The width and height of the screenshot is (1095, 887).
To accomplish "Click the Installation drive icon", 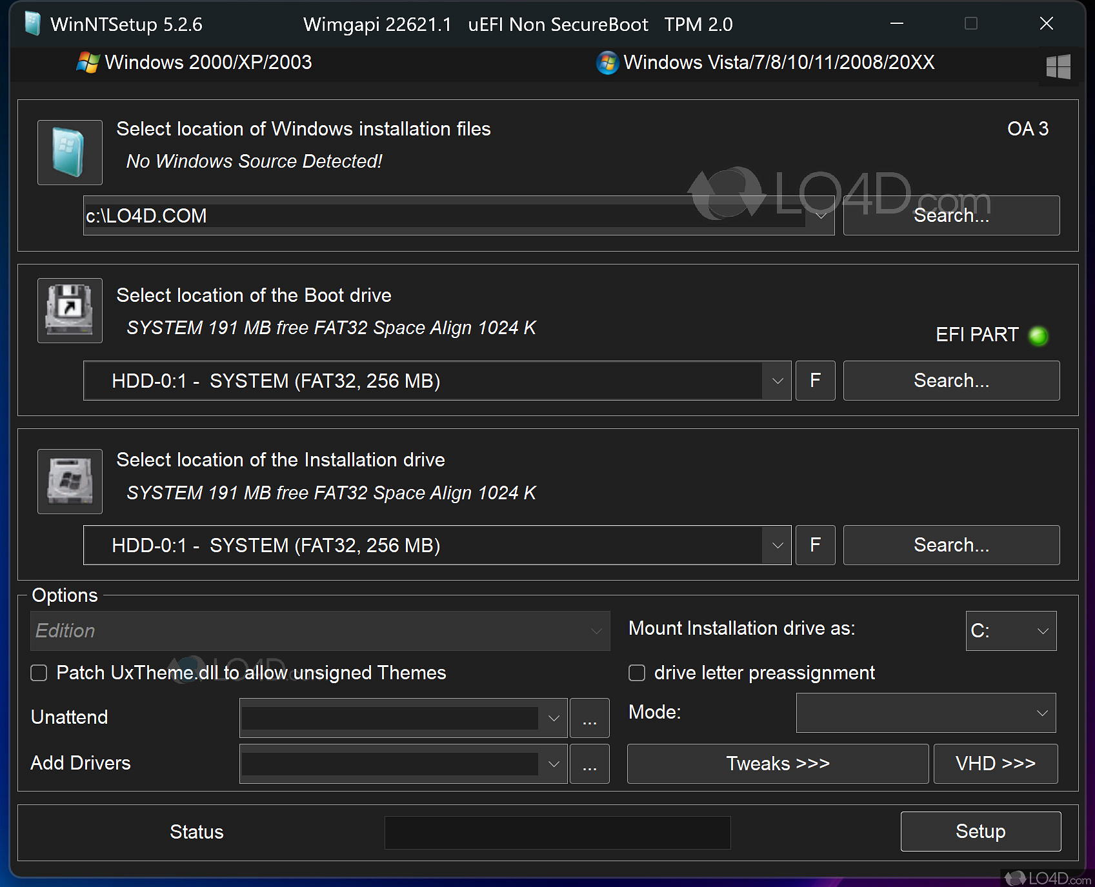I will pyautogui.click(x=70, y=481).
